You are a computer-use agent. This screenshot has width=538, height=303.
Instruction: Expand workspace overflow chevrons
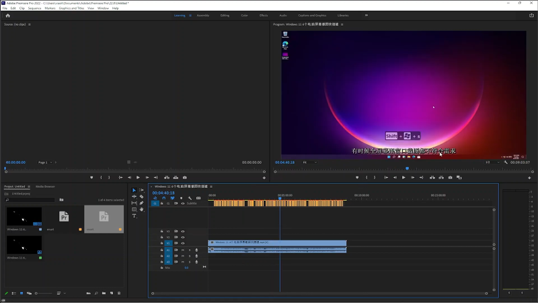pyautogui.click(x=367, y=15)
